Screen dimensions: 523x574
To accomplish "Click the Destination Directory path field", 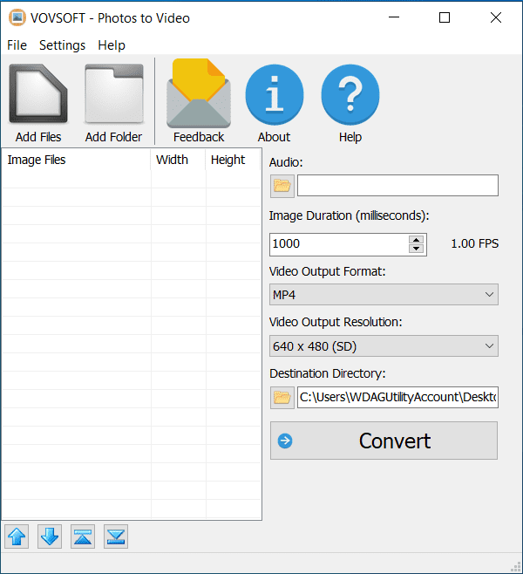I will [x=397, y=397].
